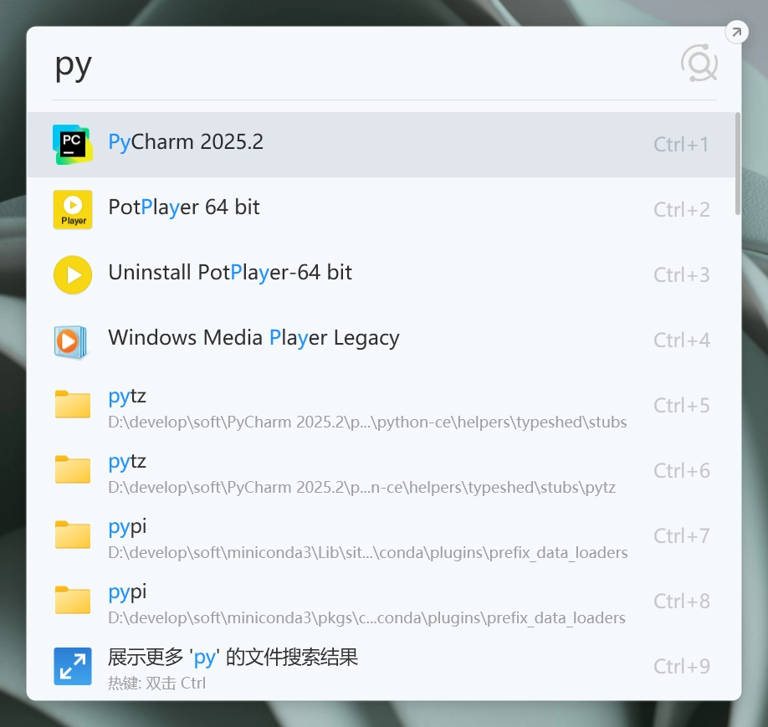Click the detach window arrow button

coord(736,33)
